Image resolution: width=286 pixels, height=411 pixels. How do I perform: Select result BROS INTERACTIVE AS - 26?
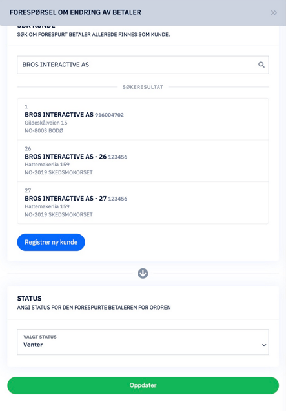(143, 161)
